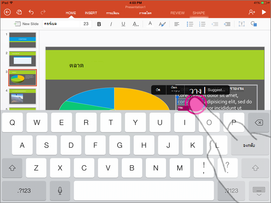Tap the Q key

point(12,123)
